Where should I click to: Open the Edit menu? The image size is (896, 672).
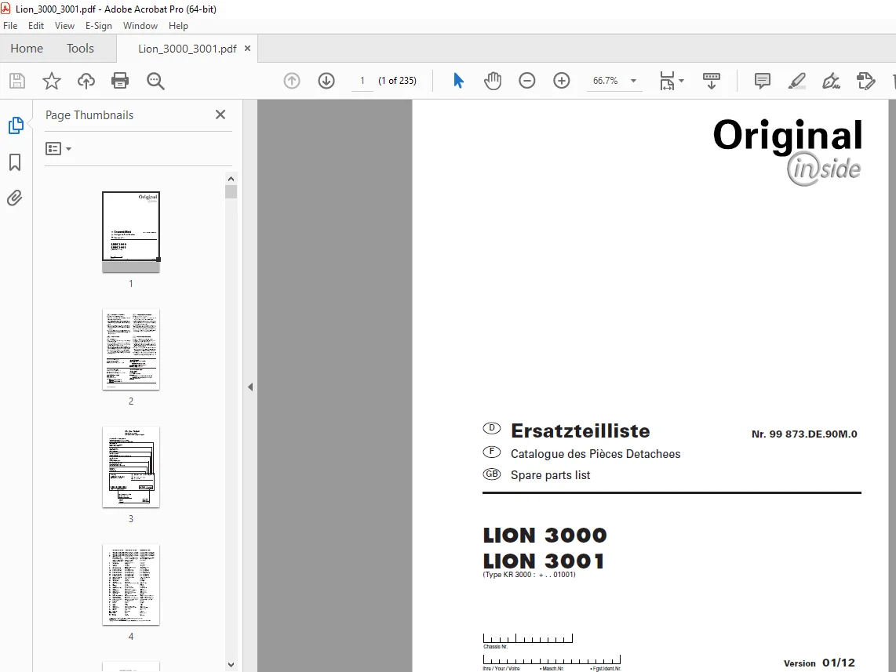(x=36, y=26)
